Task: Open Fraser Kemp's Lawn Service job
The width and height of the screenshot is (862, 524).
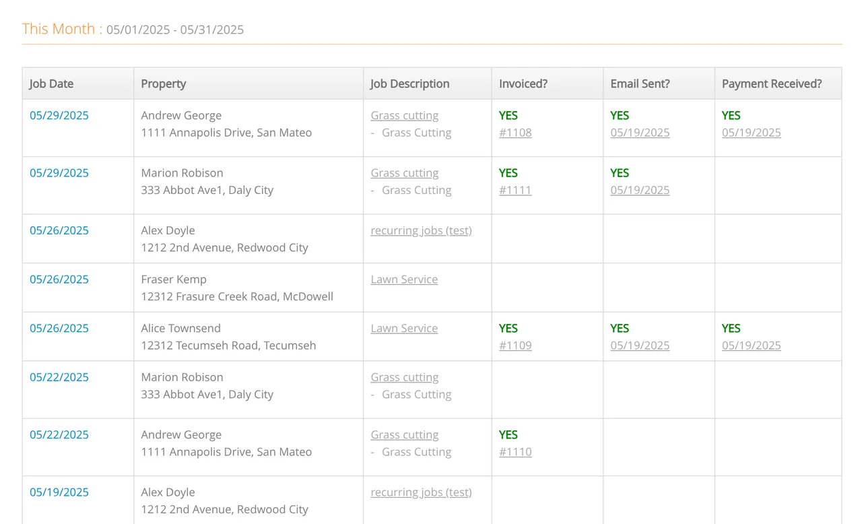Action: [404, 279]
